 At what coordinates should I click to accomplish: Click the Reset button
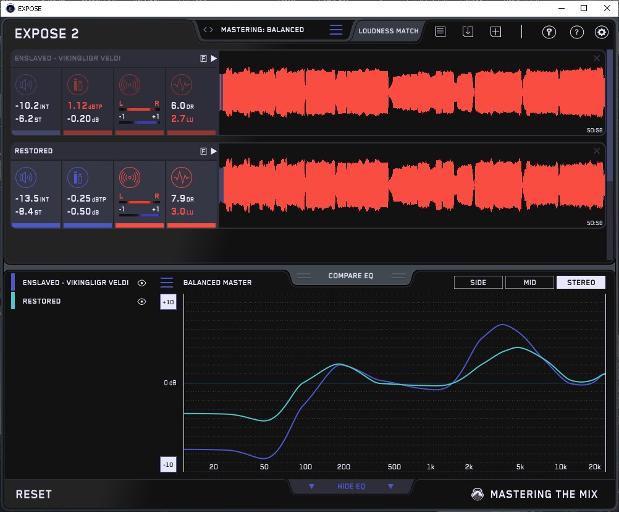[33, 494]
